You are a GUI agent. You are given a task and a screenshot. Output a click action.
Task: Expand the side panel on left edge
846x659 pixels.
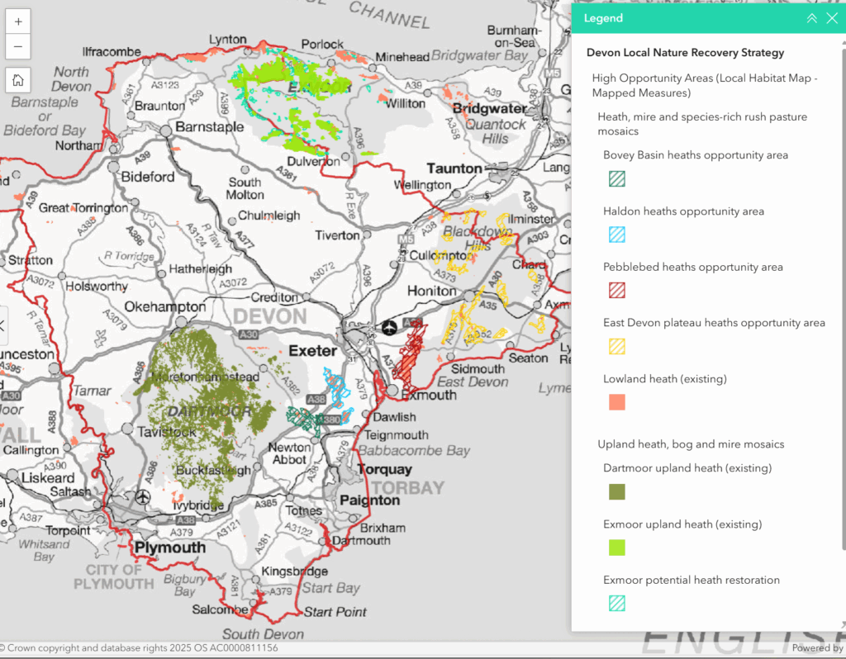click(x=2, y=325)
